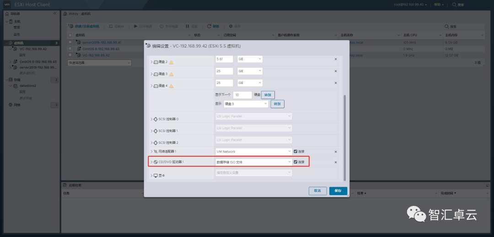Open the server2019-192.168.99.41 VM link
The image size is (494, 237).
[102, 42]
